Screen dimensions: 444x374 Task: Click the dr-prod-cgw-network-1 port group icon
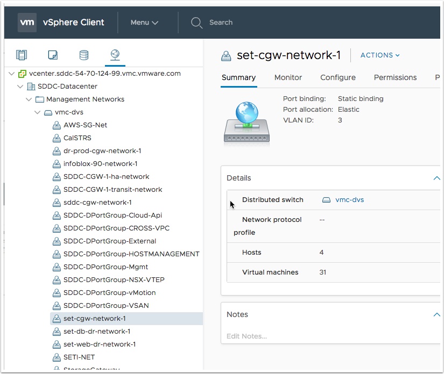(x=57, y=151)
